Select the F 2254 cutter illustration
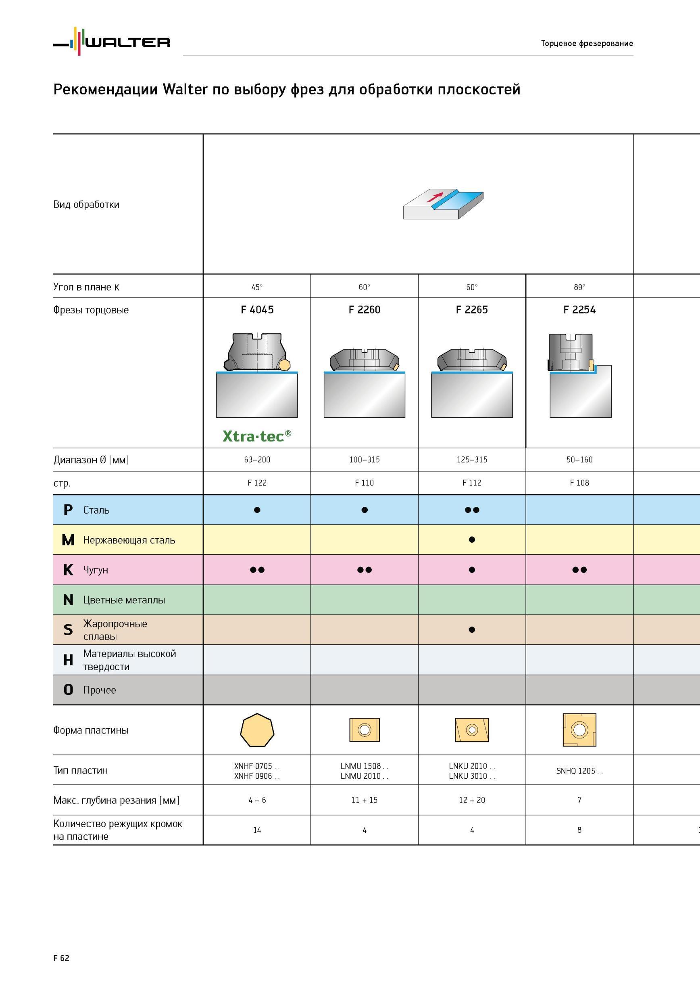Screen dimensions: 700x991 click(580, 375)
